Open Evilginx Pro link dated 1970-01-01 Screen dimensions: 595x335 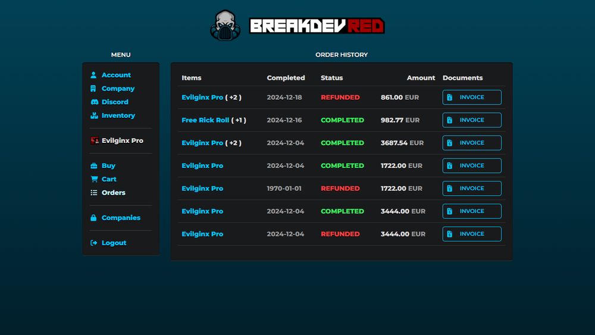pos(202,188)
